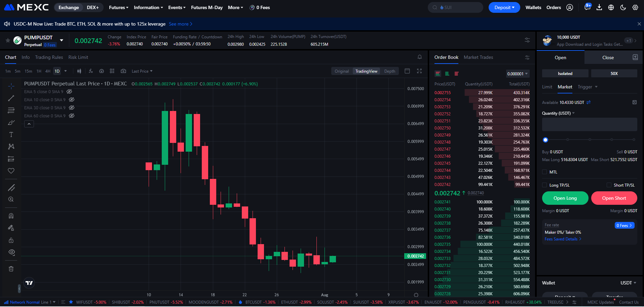Open the 0.000001 order book precision dropdown
644x307 pixels.
(517, 73)
